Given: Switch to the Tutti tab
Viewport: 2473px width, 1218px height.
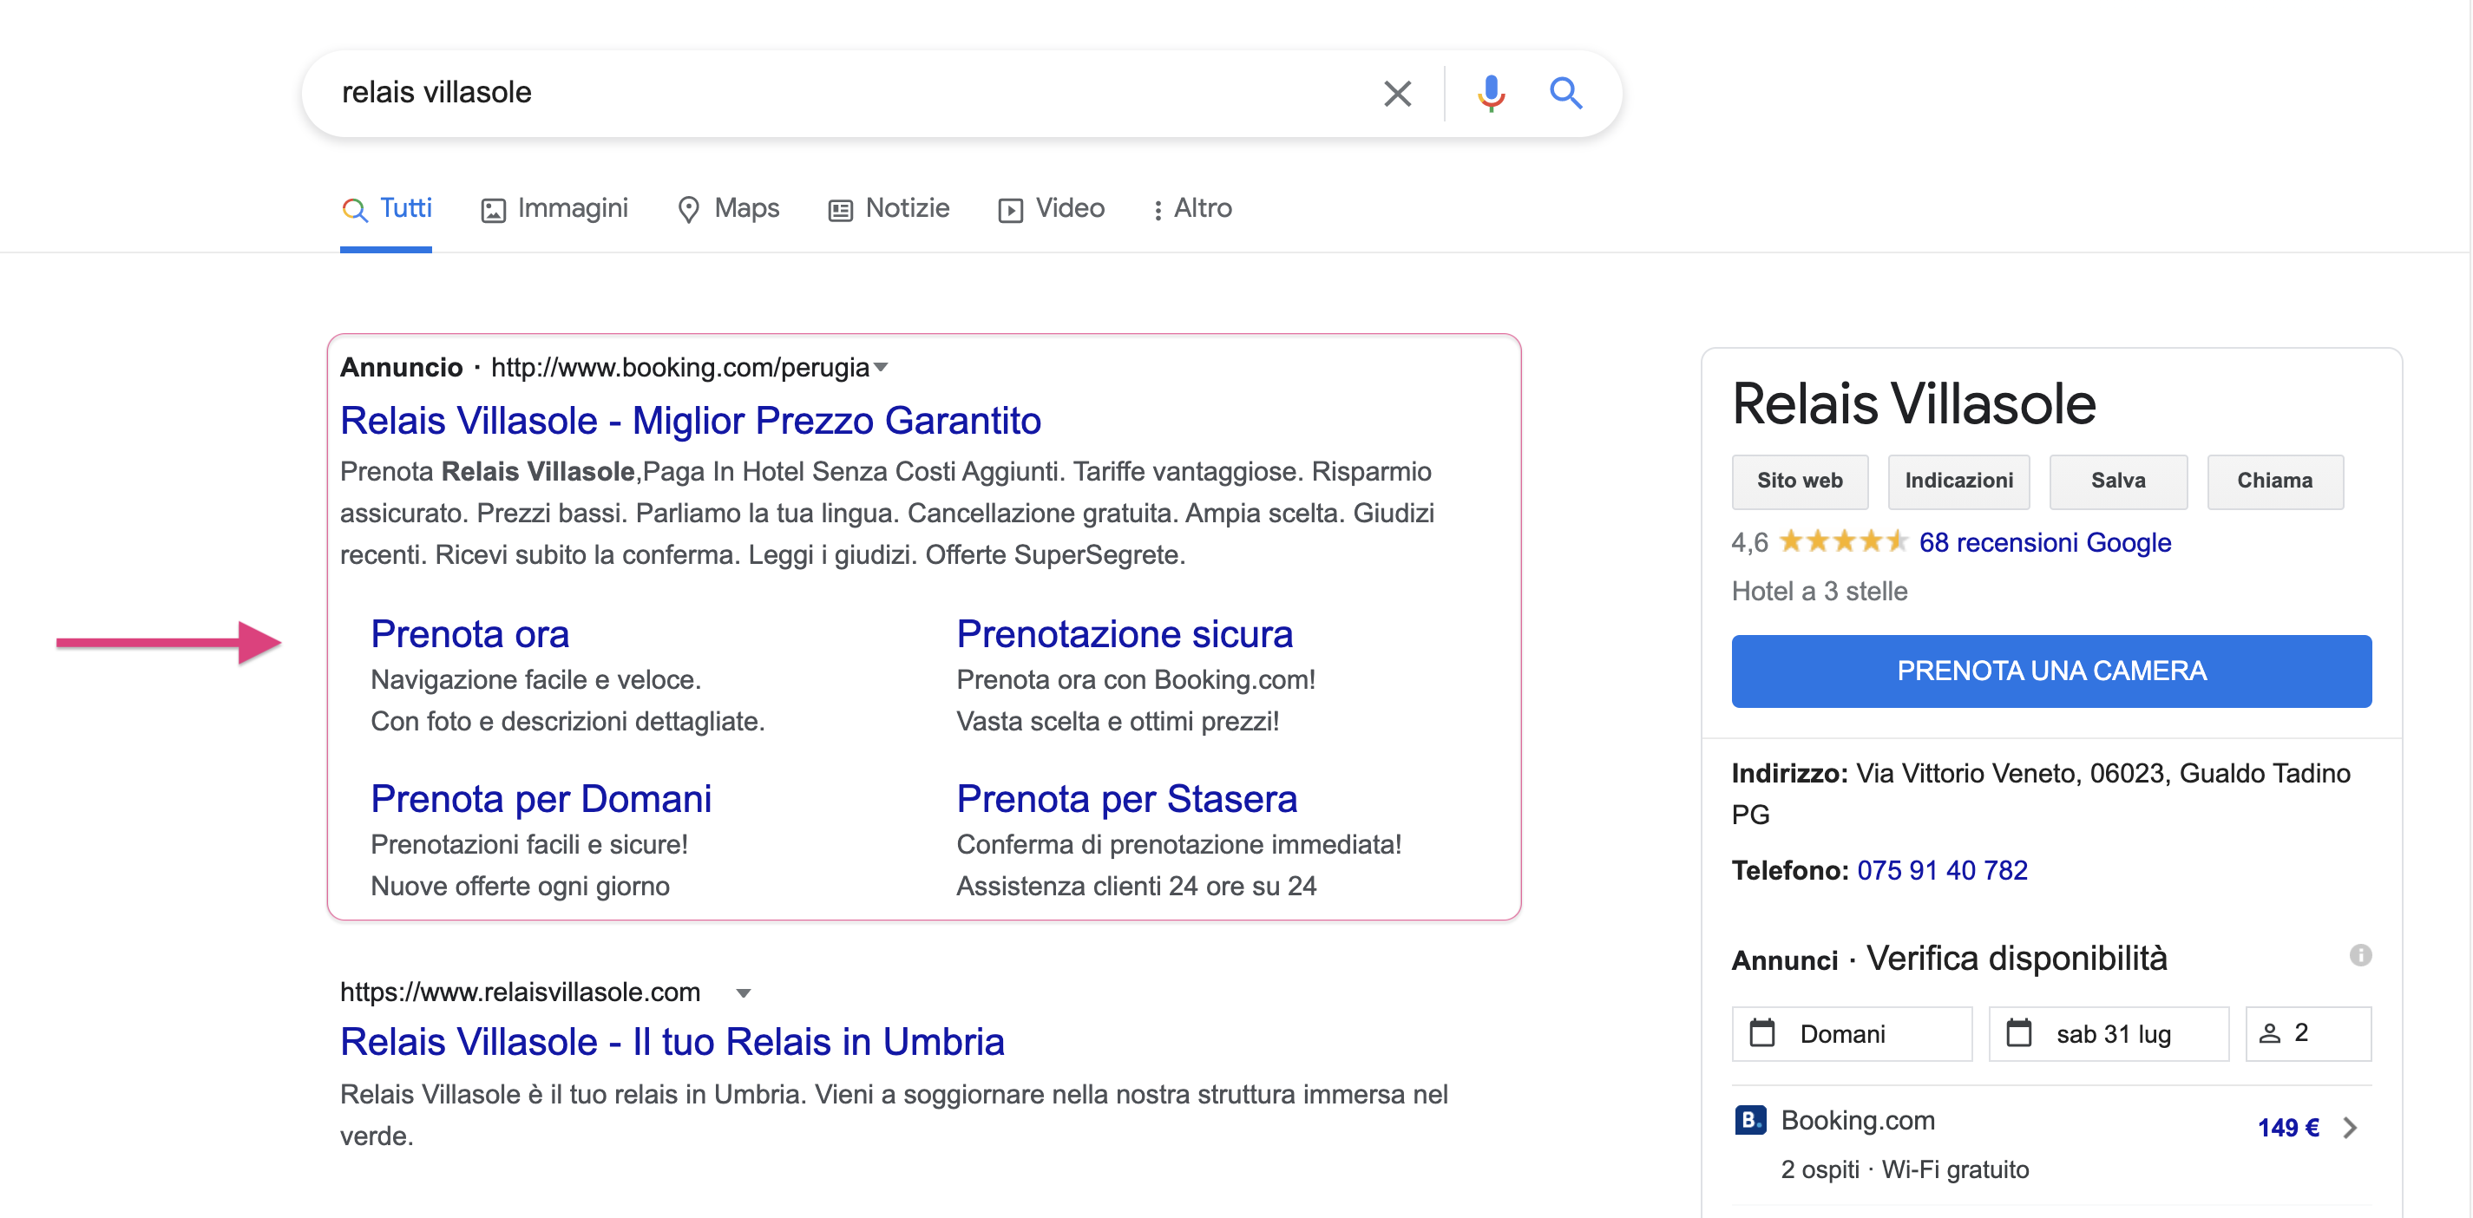Looking at the screenshot, I should tap(387, 208).
